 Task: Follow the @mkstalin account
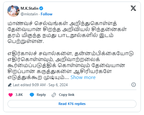click(x=47, y=14)
